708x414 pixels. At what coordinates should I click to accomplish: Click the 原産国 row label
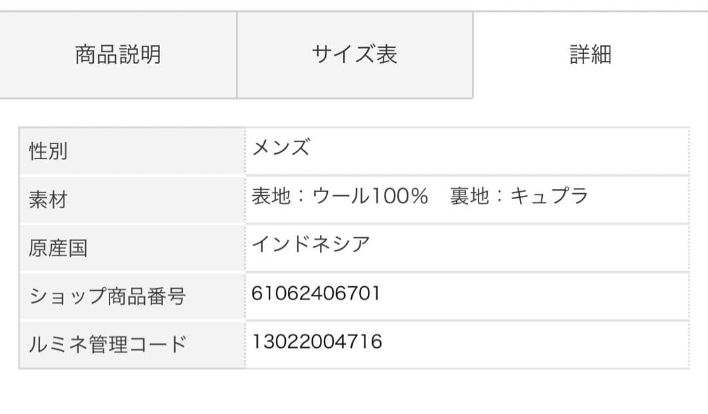[x=58, y=248]
